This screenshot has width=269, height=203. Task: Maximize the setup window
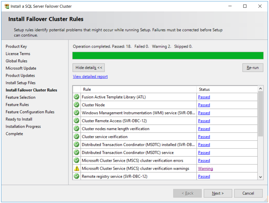[245, 6]
